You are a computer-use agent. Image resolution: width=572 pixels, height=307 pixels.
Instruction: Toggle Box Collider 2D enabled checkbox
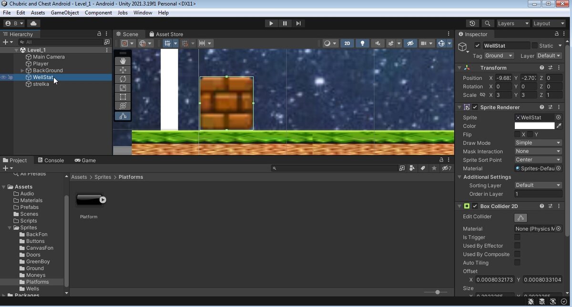475,206
